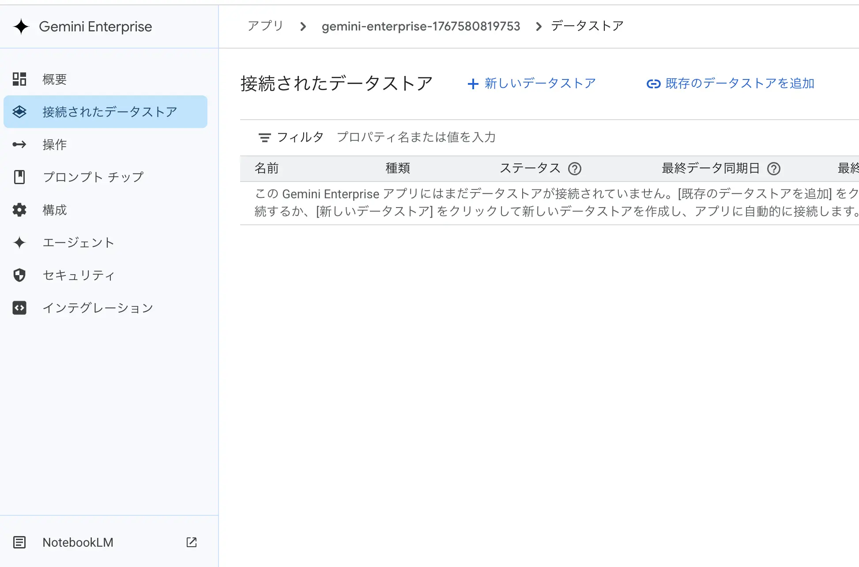Screen dimensions: 859x567
Task: Click the フィルタ label text
Action: pos(300,137)
